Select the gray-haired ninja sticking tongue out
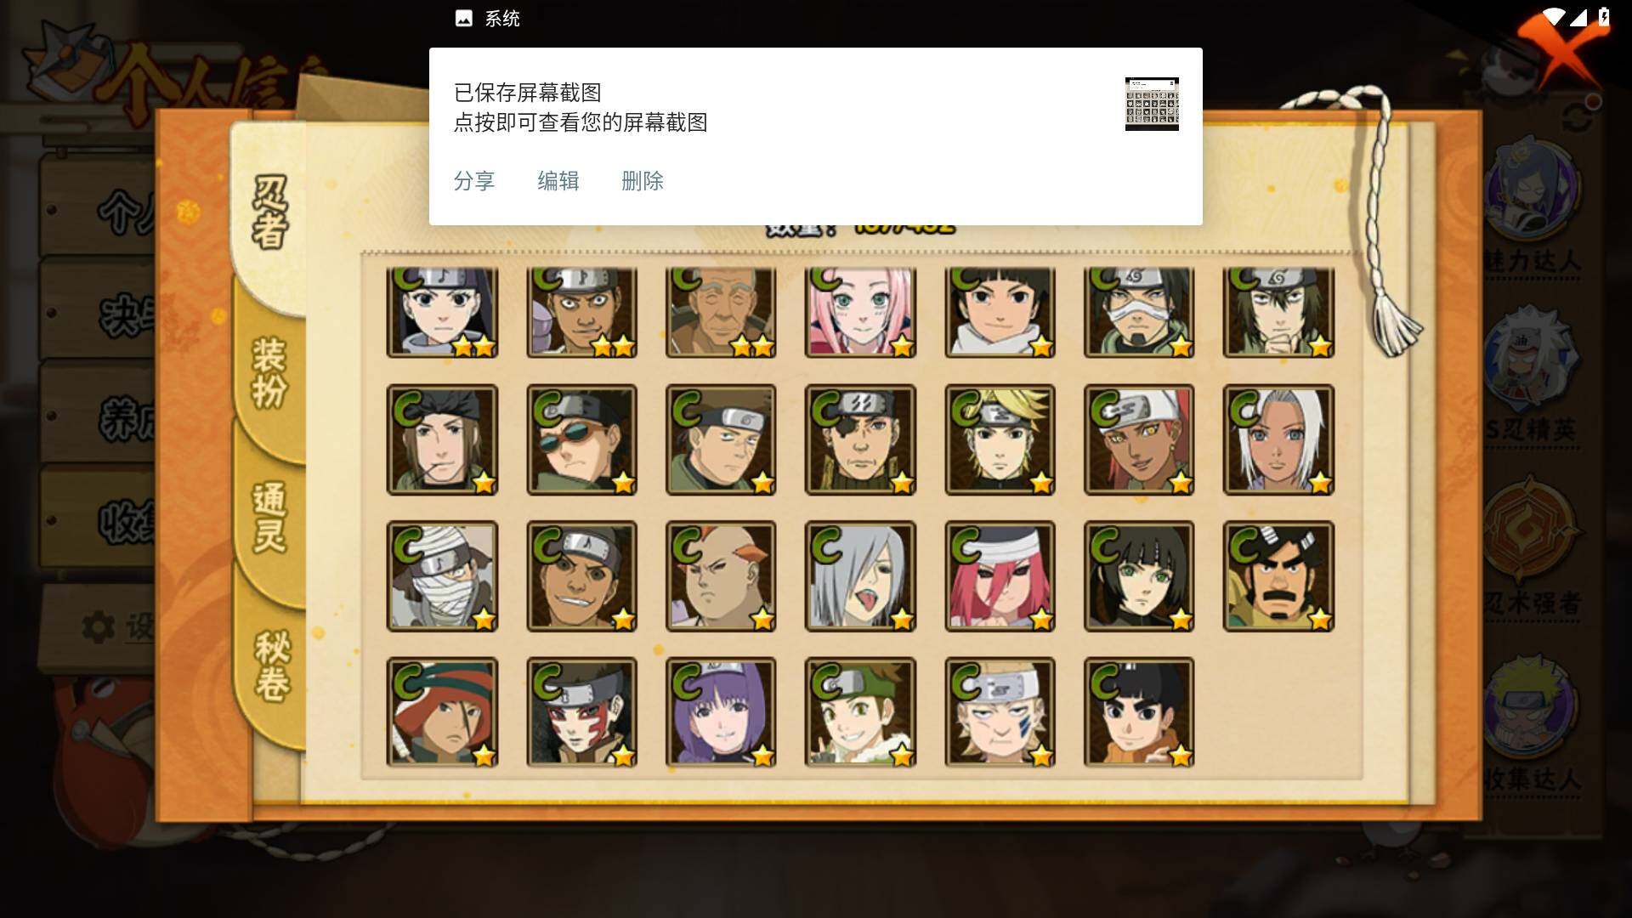The image size is (1632, 918). (860, 576)
